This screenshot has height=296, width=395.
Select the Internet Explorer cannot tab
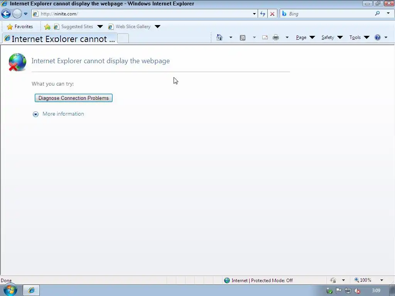point(60,39)
